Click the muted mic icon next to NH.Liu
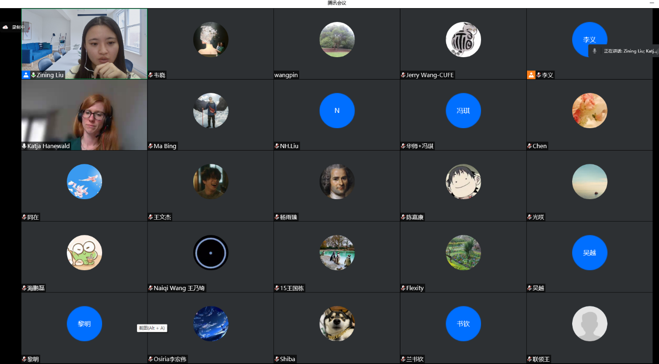Screen dimensions: 659x364 pos(277,146)
